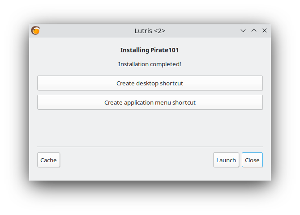Viewport: 300px width, 215px height.
Task: Click the "Lutris <2>" window title text
Action: [150, 31]
